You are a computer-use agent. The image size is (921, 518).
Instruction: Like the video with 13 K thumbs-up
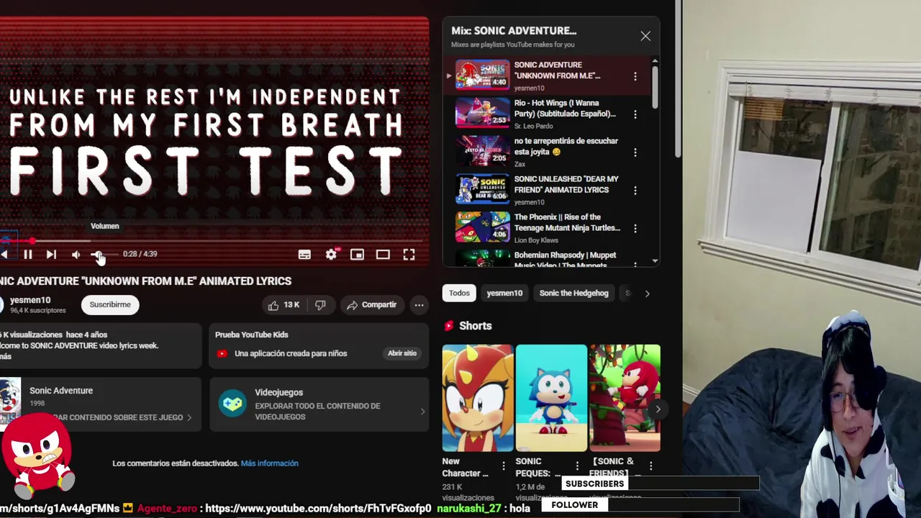pyautogui.click(x=283, y=305)
